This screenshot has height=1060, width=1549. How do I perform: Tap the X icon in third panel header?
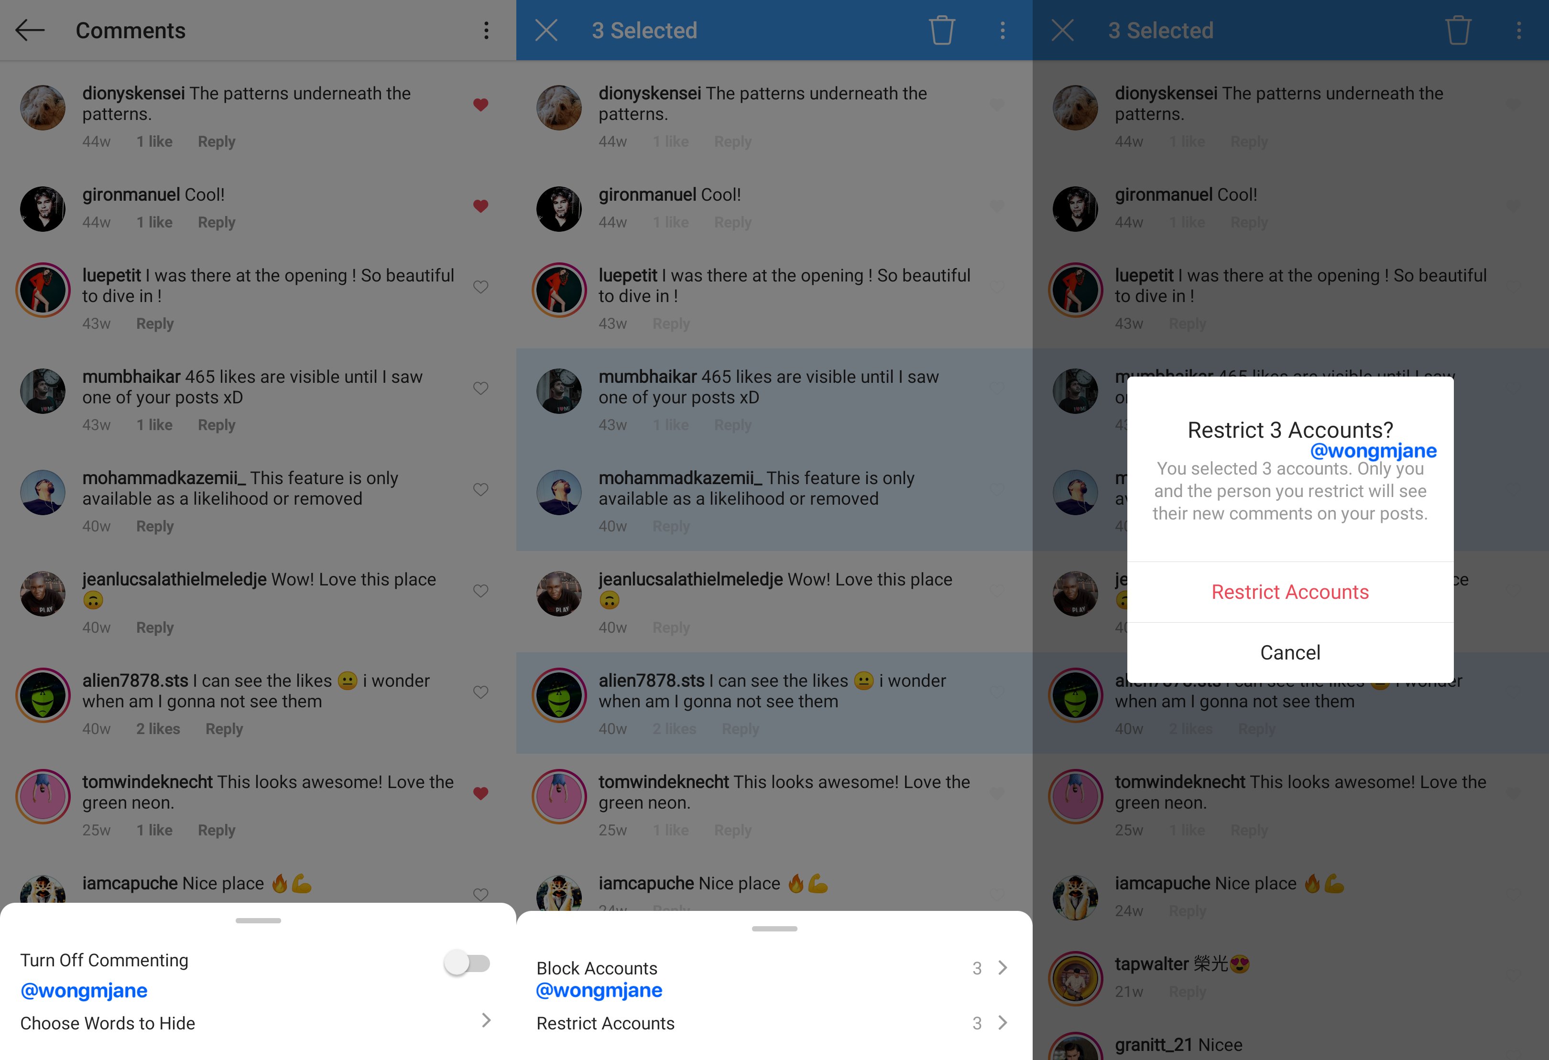pyautogui.click(x=1060, y=30)
